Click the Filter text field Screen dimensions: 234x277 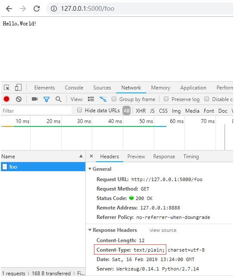[37, 111]
